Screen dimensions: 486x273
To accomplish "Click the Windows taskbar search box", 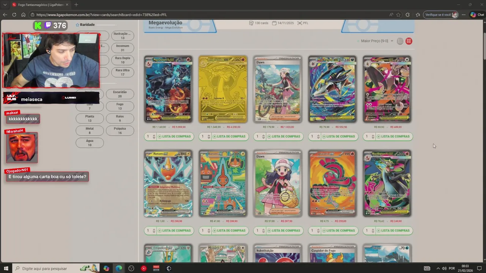I will 56,268.
